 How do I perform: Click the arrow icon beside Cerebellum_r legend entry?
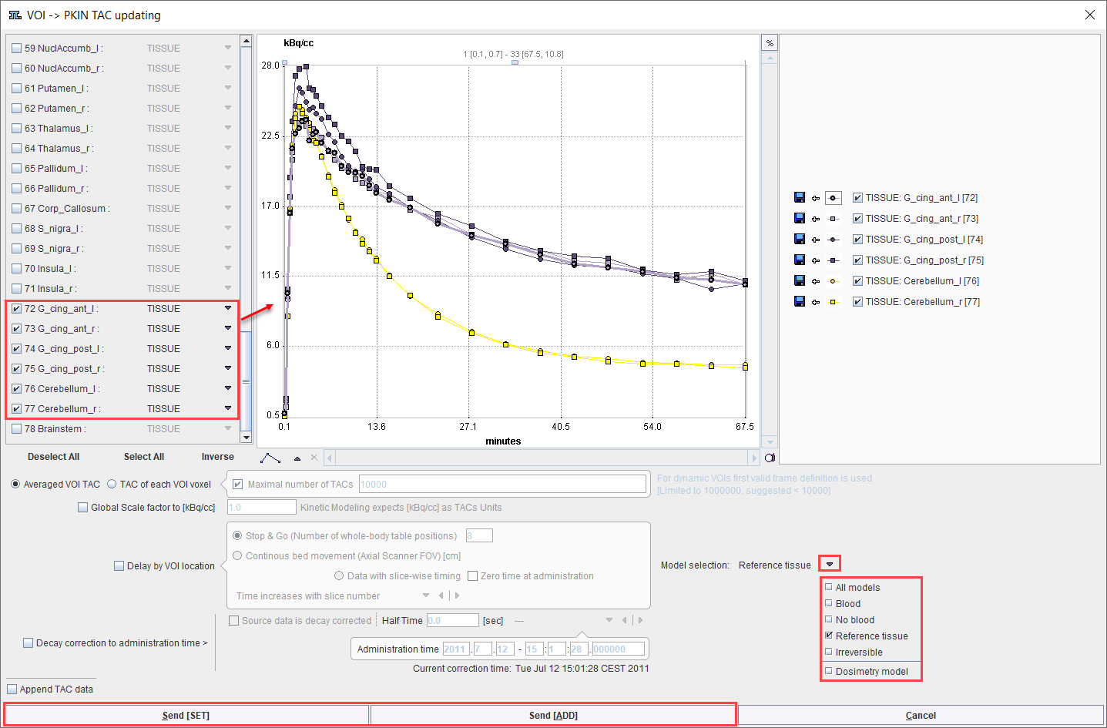tap(816, 302)
